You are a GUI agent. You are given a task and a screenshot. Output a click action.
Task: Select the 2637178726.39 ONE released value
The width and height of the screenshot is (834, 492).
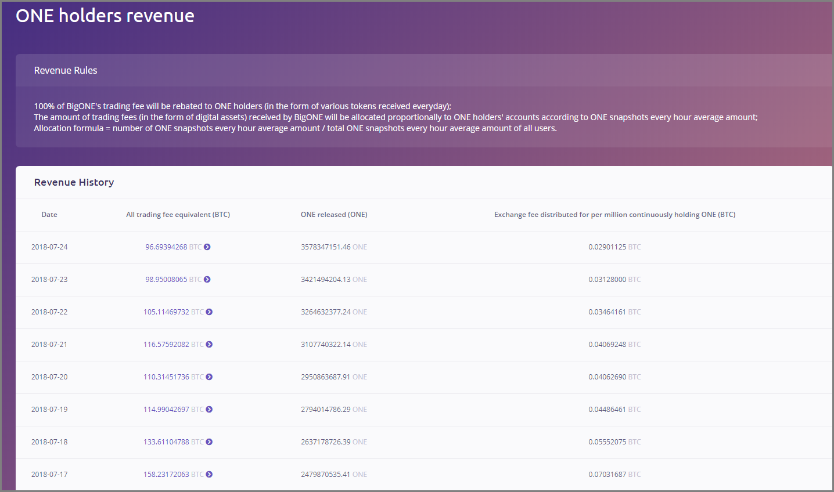[334, 442]
